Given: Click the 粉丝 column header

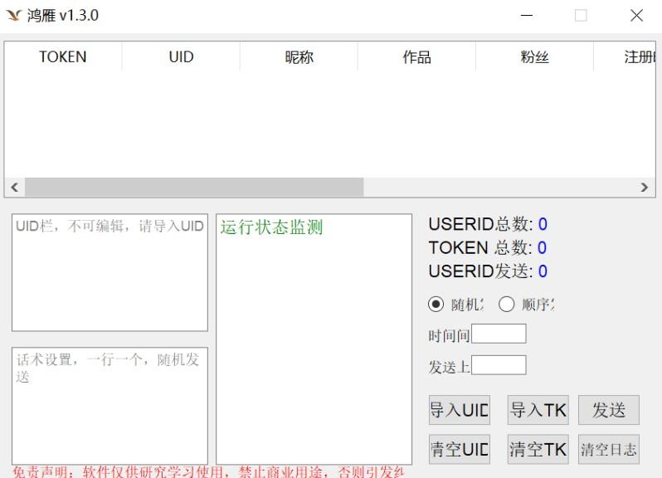Looking at the screenshot, I should coord(534,57).
